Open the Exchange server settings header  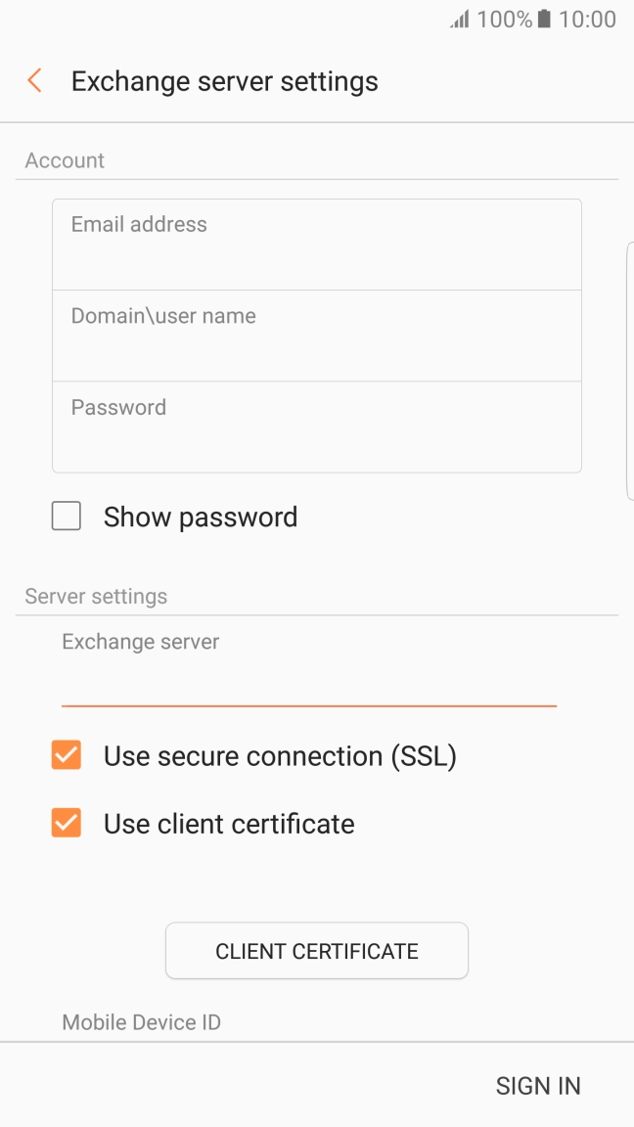224,81
